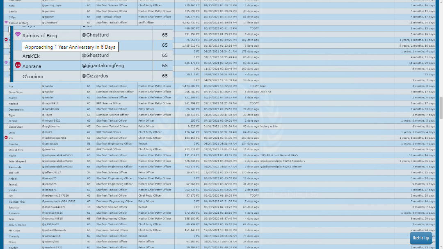Click the 'TOS Alt of Jedi General Pika's' note
The height and width of the screenshot is (249, 443).
click(279, 155)
